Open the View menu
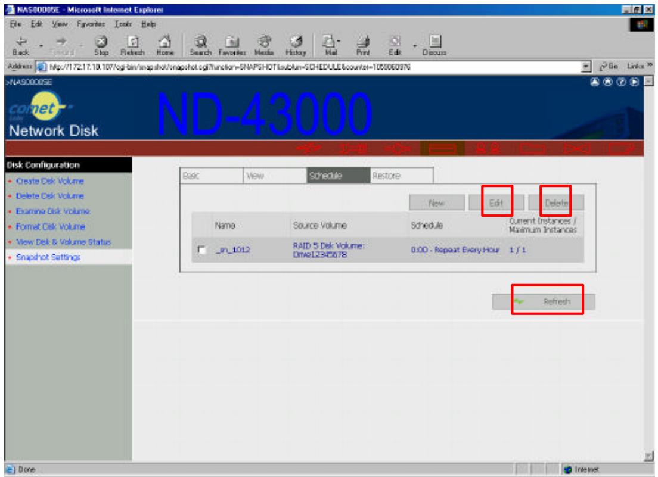 point(60,24)
